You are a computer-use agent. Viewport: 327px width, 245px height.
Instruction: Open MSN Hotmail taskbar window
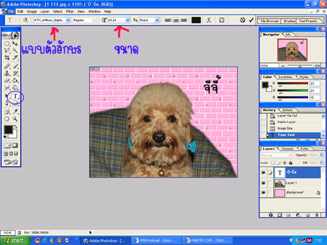click(x=157, y=240)
